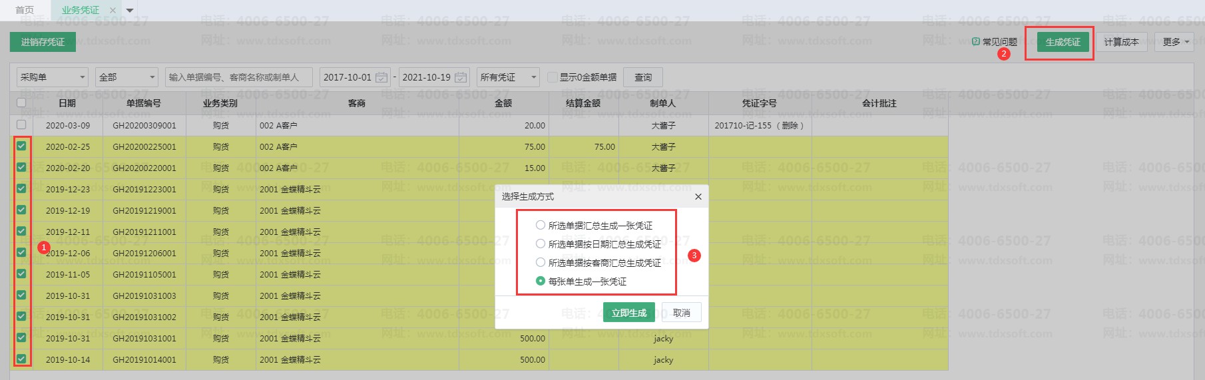The image size is (1205, 380).
Task: Toggle the select-all checkbox in table header
Action: (x=21, y=102)
